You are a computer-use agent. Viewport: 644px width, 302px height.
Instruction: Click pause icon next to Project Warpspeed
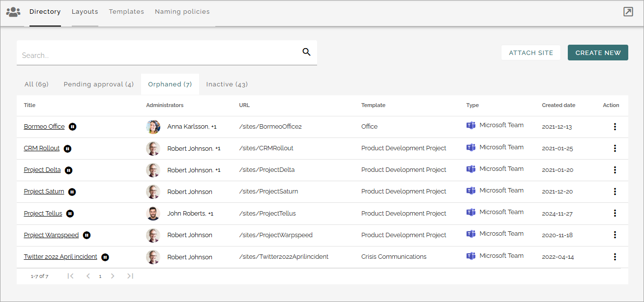(87, 235)
